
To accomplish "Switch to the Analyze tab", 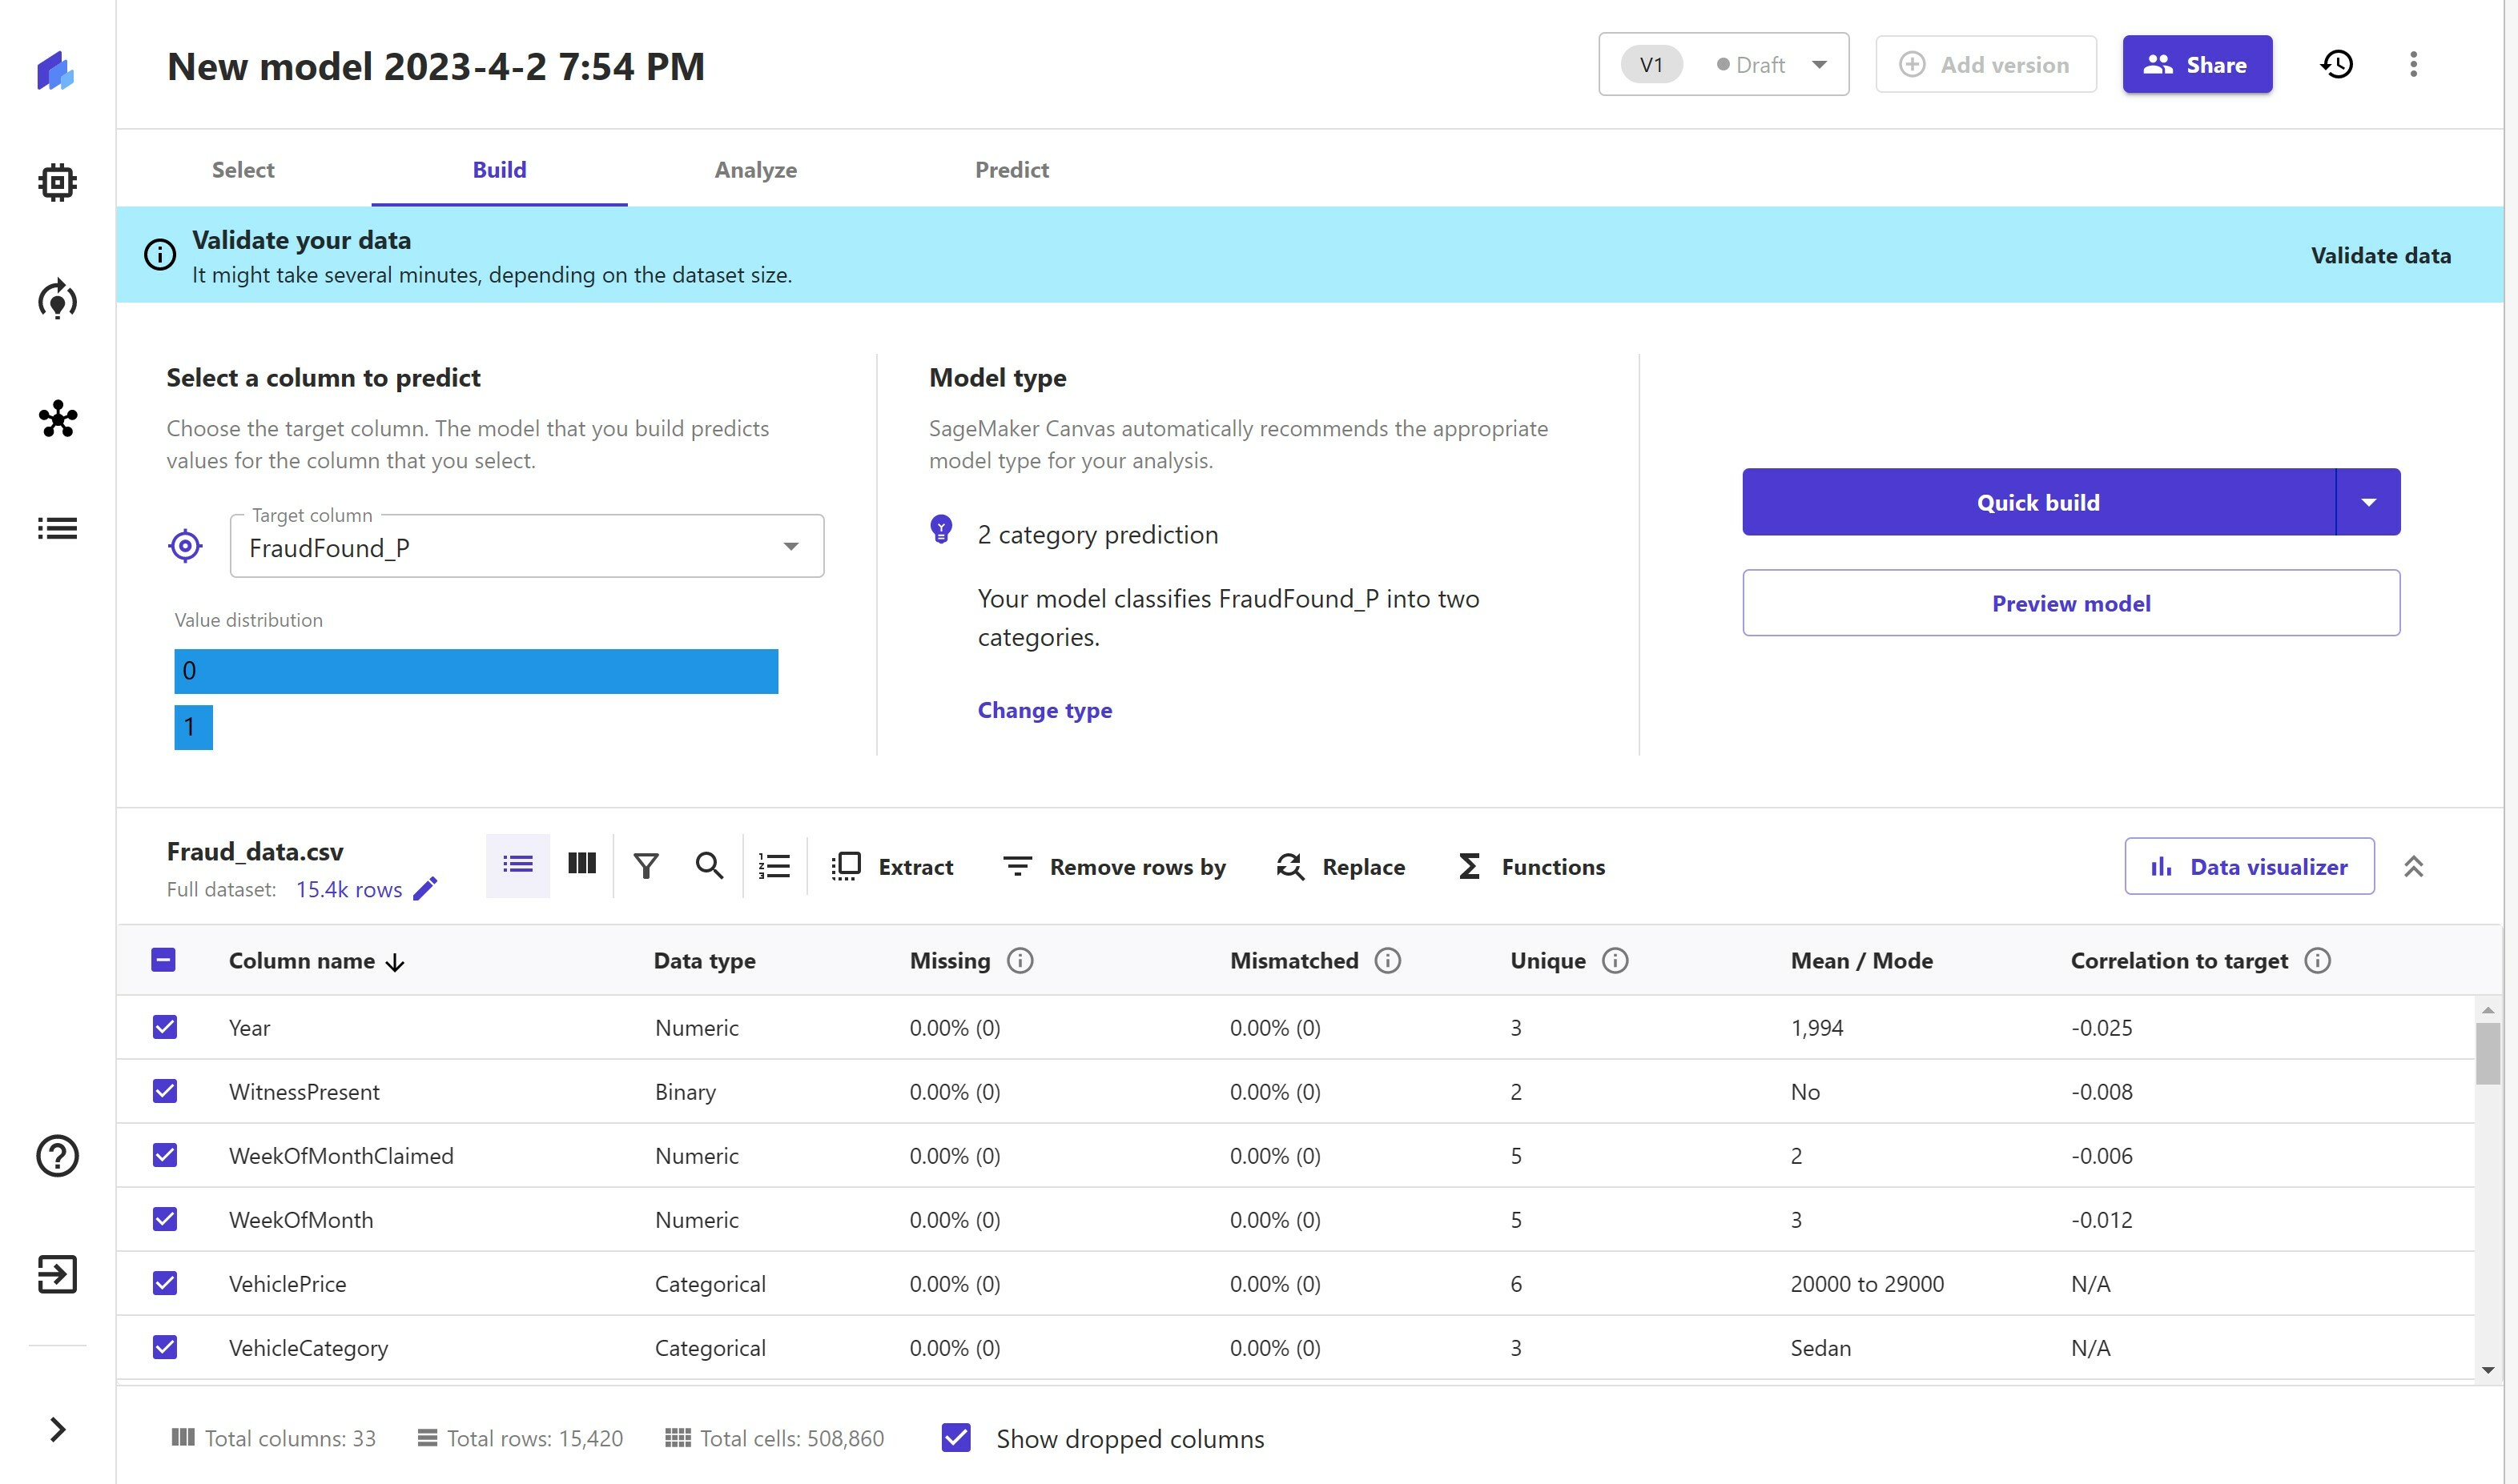I will point(755,170).
